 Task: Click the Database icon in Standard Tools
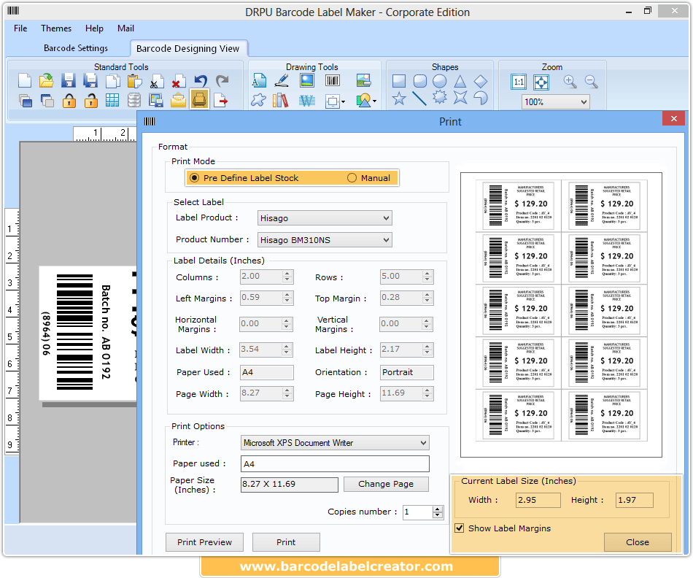(134, 101)
